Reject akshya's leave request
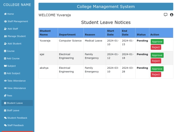This screenshot has height=132, width=176. (156, 75)
